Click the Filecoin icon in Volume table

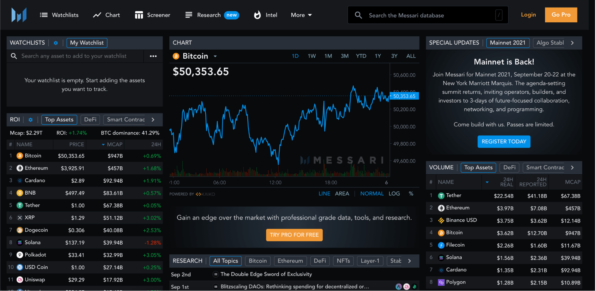coord(441,245)
